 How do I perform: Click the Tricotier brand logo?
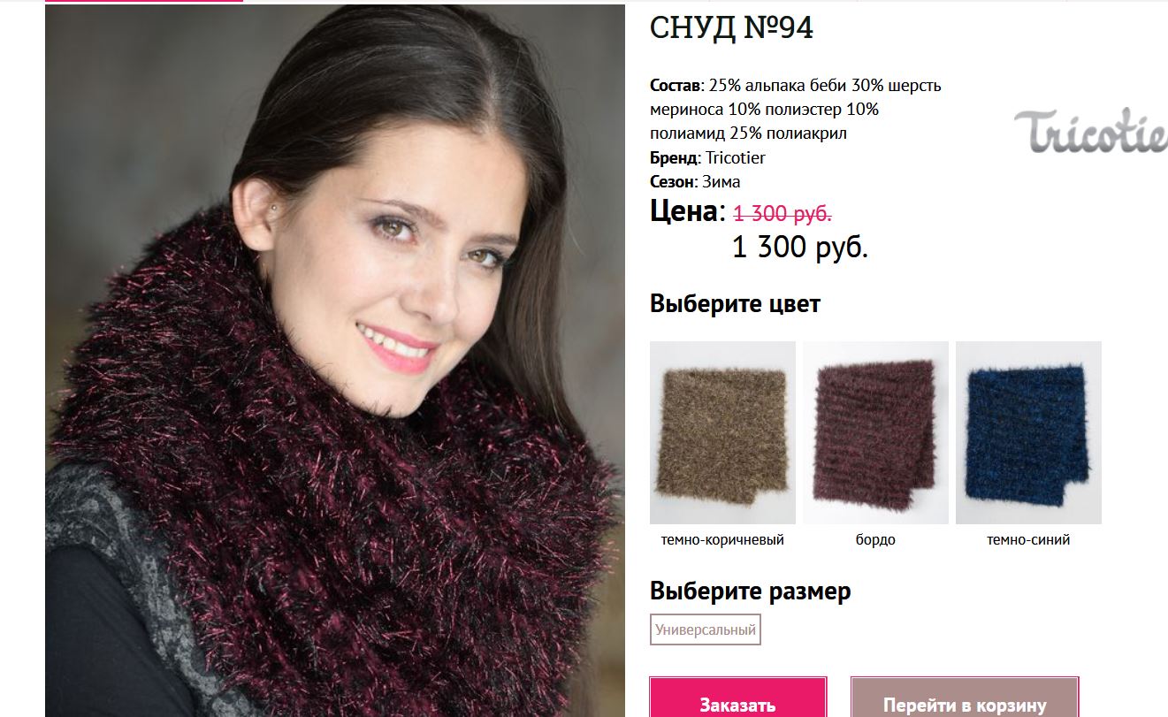(1090, 131)
